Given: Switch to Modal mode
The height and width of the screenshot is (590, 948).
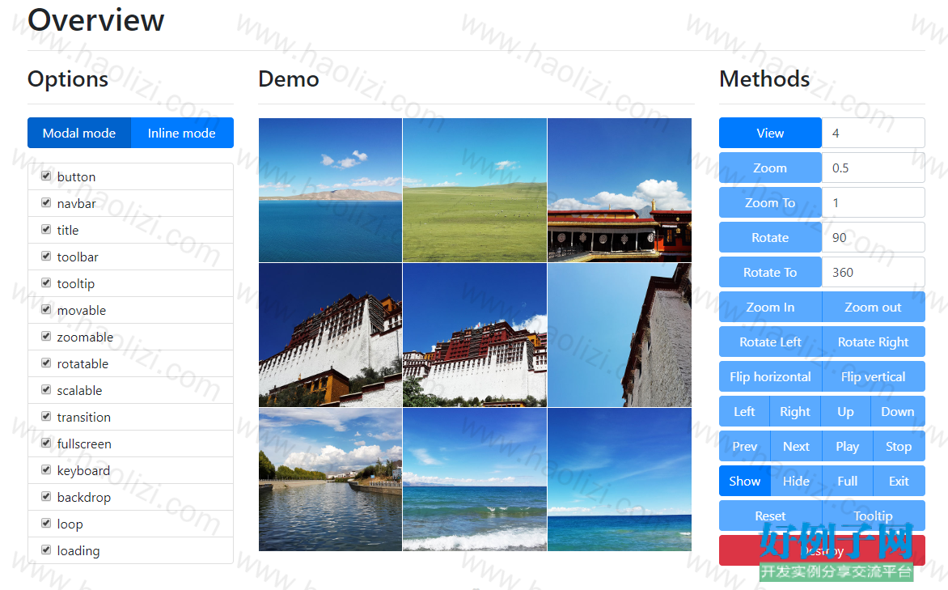Looking at the screenshot, I should coord(79,133).
